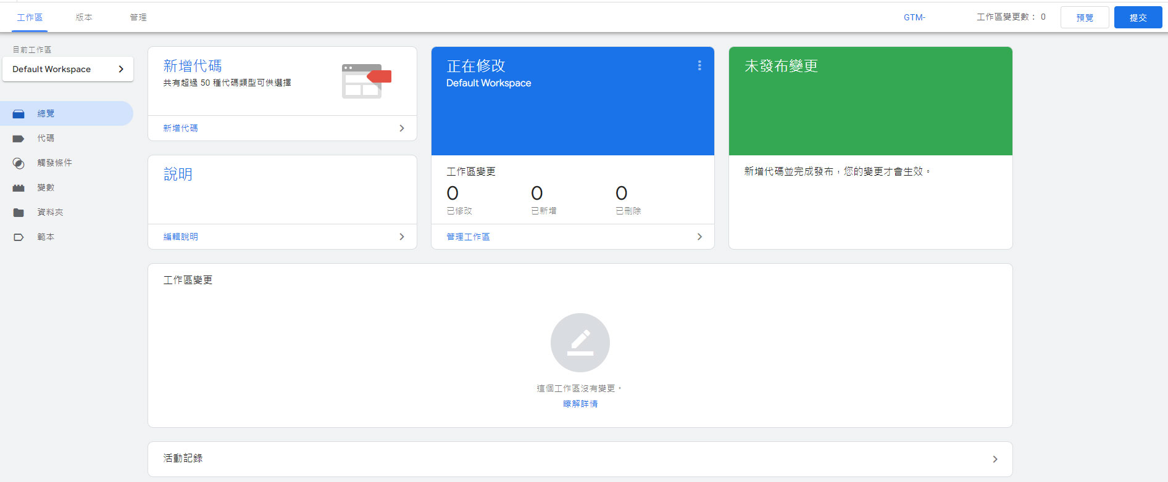Viewport: 1168px width, 482px height.
Task: Click the 說明 card heading
Action: click(178, 174)
